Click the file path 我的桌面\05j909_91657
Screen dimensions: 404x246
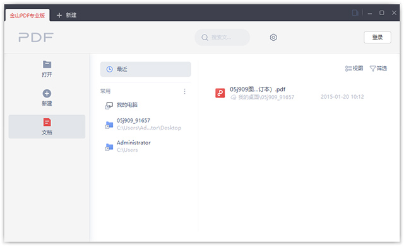coord(266,97)
